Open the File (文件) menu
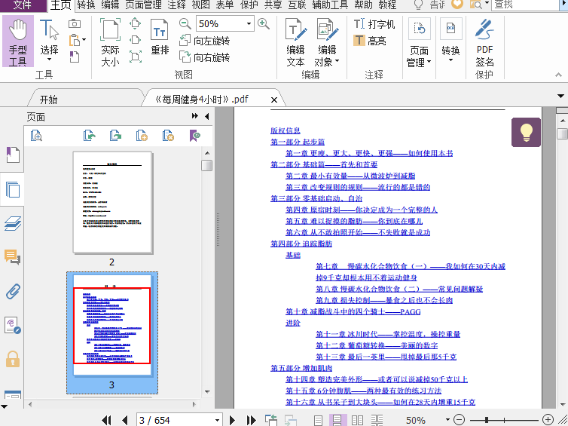568x426 pixels. point(23,5)
